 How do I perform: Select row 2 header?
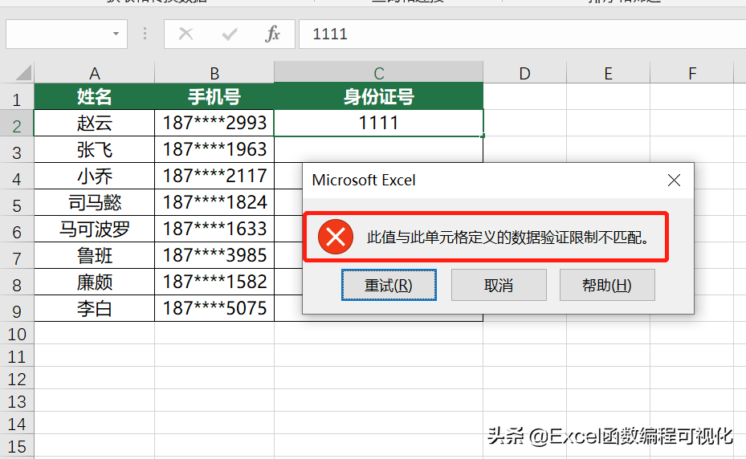click(x=17, y=124)
